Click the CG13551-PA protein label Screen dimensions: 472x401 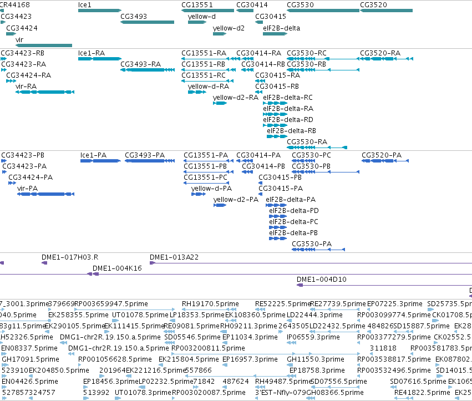(206, 155)
